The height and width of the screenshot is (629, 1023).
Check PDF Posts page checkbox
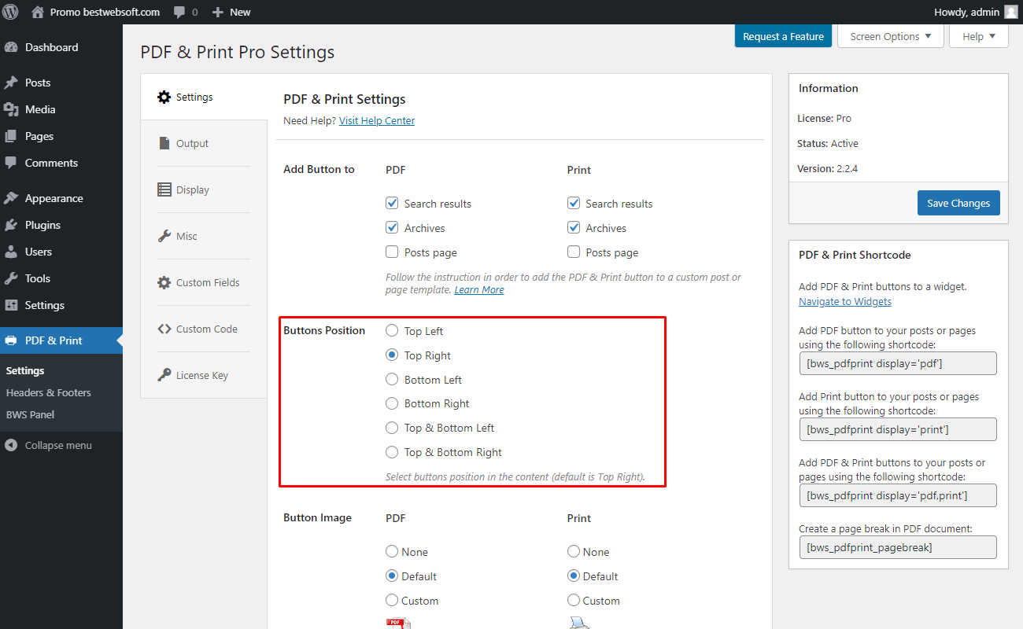pyautogui.click(x=392, y=252)
